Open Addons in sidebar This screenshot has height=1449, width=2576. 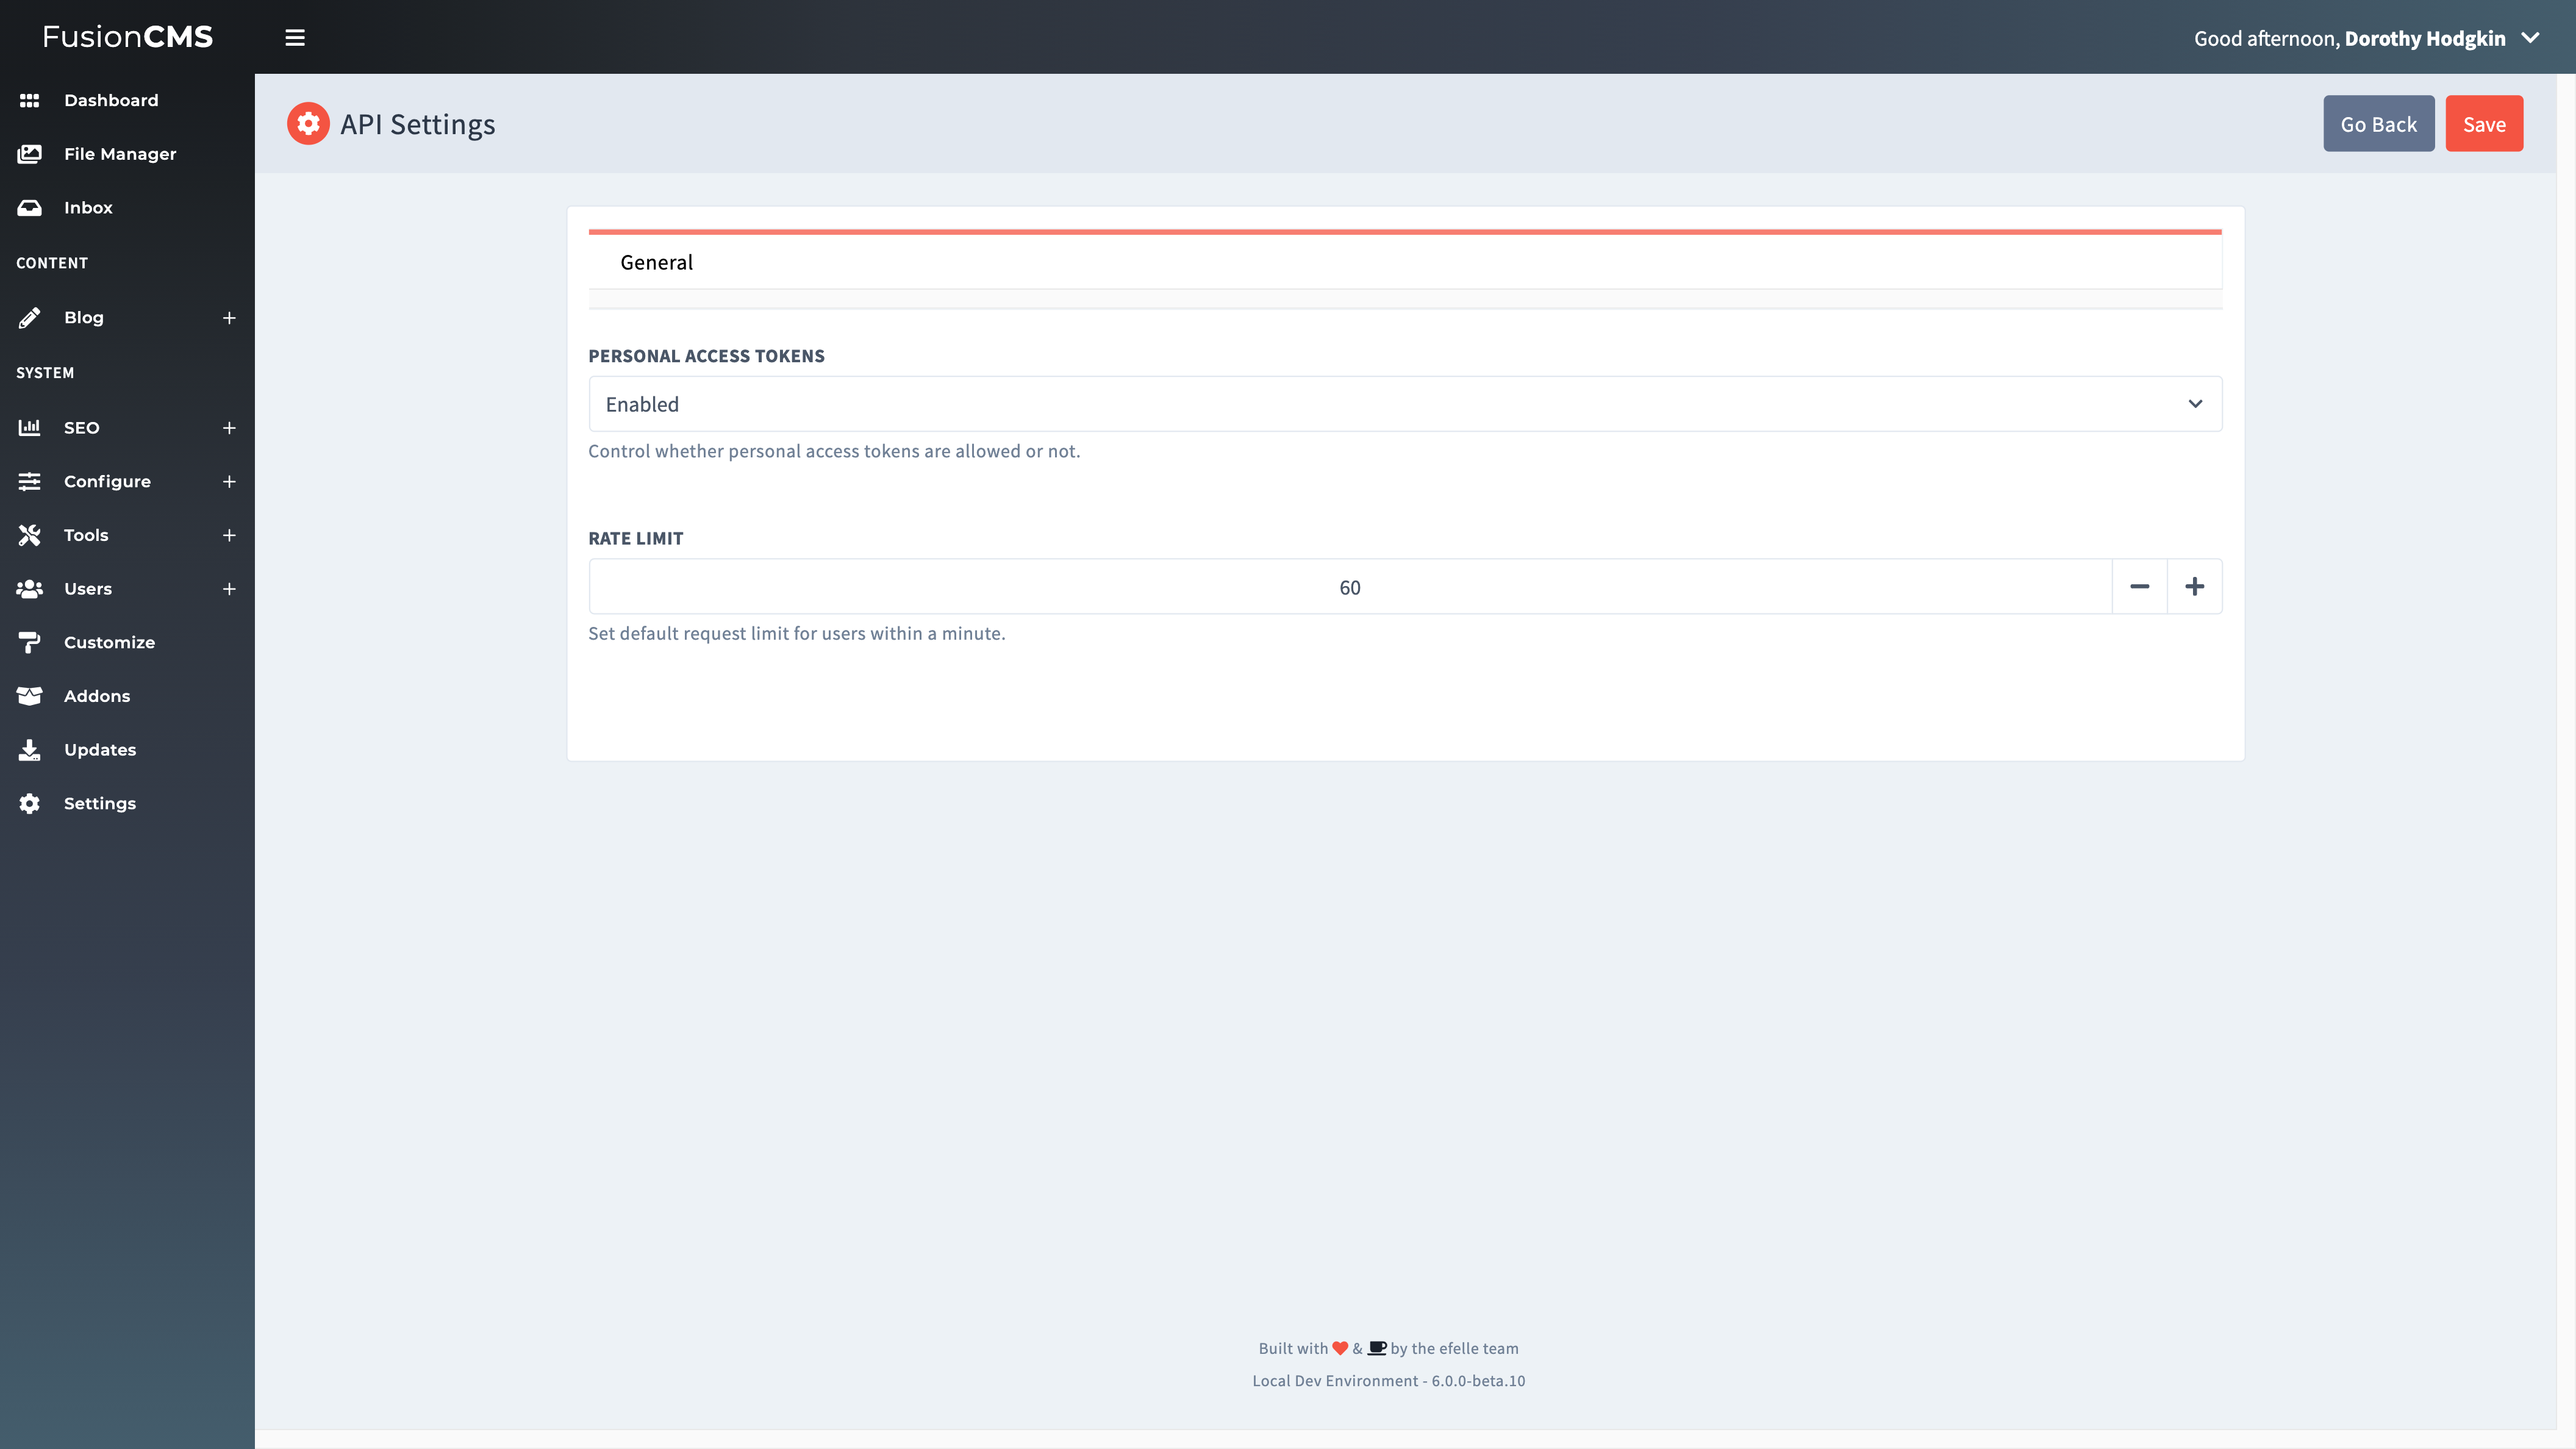tap(97, 696)
